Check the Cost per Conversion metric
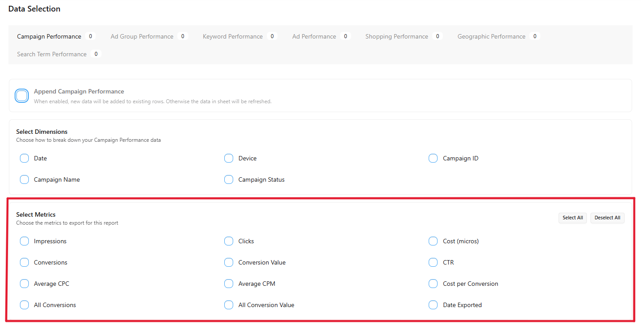This screenshot has width=641, height=327. point(433,284)
